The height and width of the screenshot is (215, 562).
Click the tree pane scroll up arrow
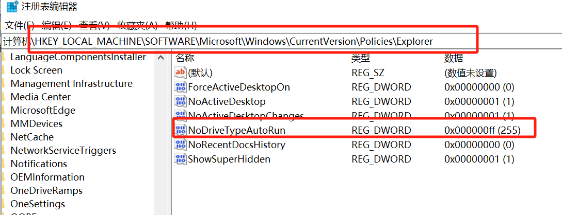click(x=161, y=58)
